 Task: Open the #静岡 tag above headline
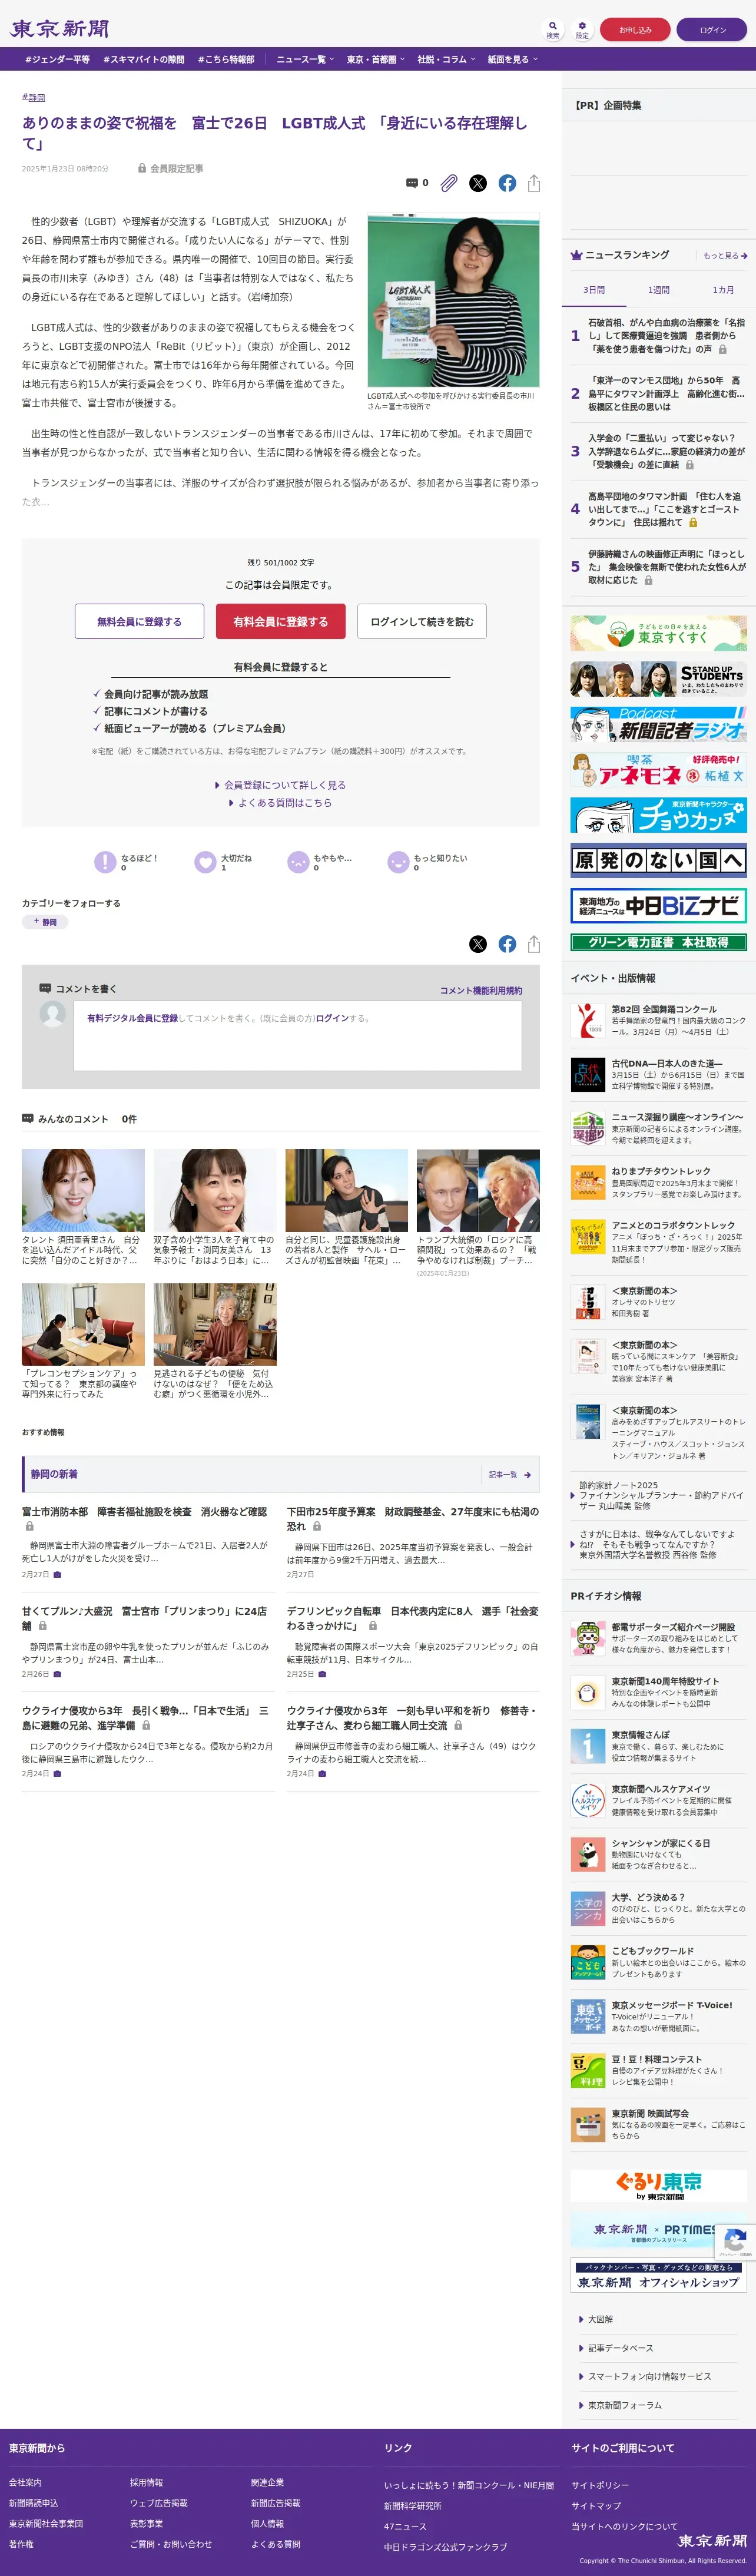click(x=34, y=97)
